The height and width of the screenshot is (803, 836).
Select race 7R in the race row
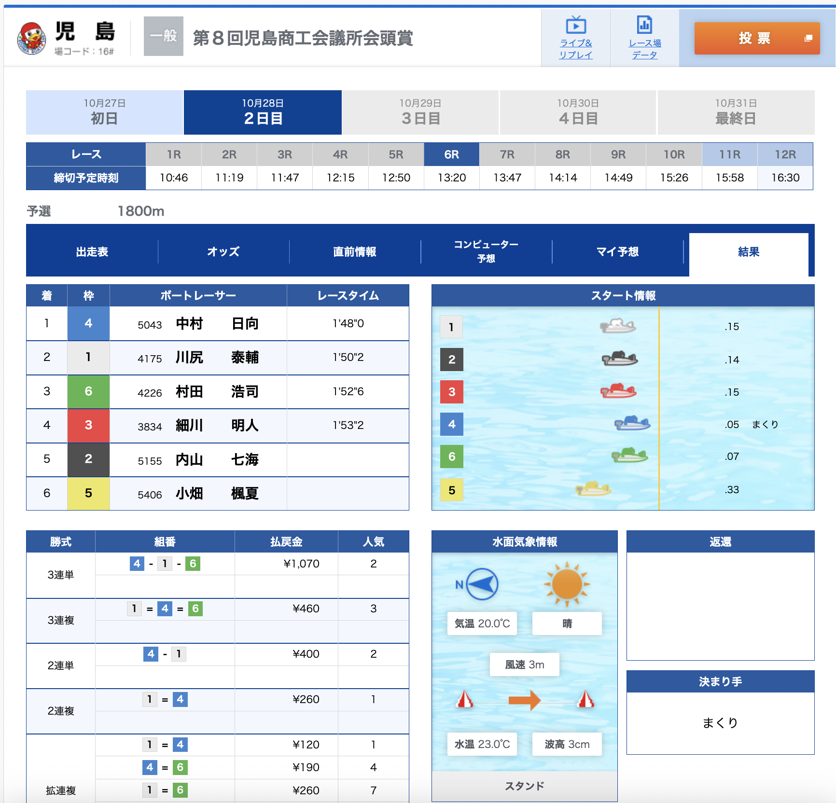coord(507,154)
